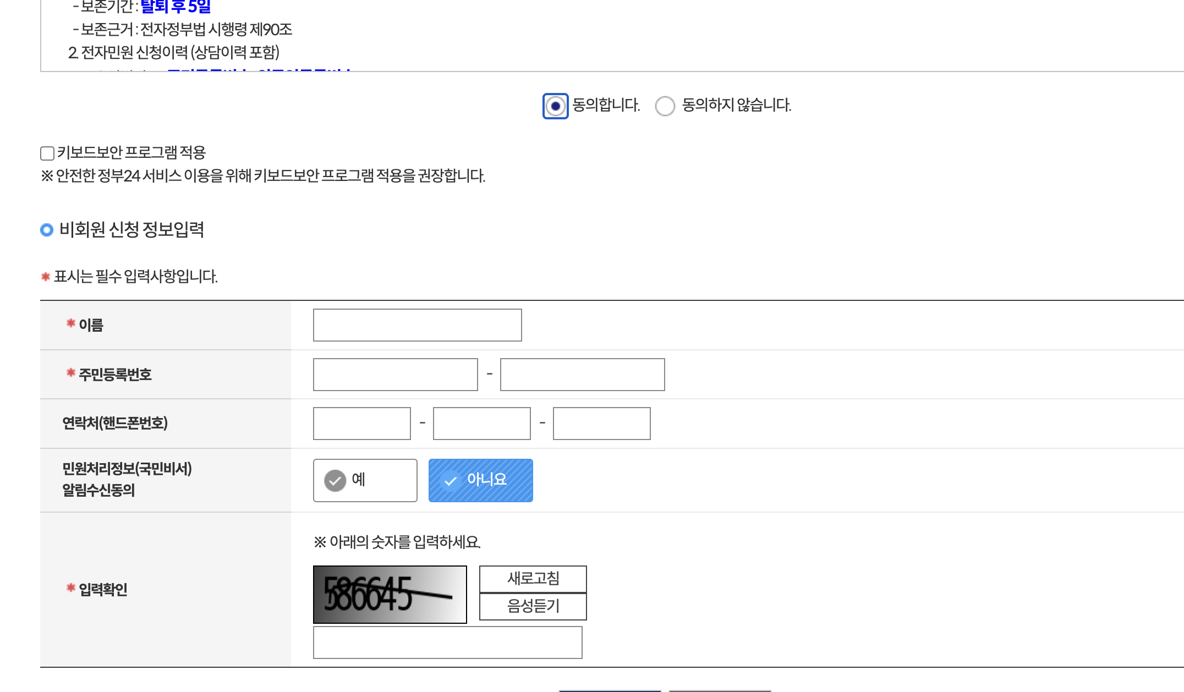Click captcha answer input field
Screen dimensions: 1184x692
point(447,642)
